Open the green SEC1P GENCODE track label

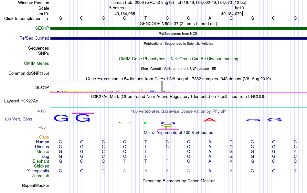pyautogui.click(x=42, y=28)
